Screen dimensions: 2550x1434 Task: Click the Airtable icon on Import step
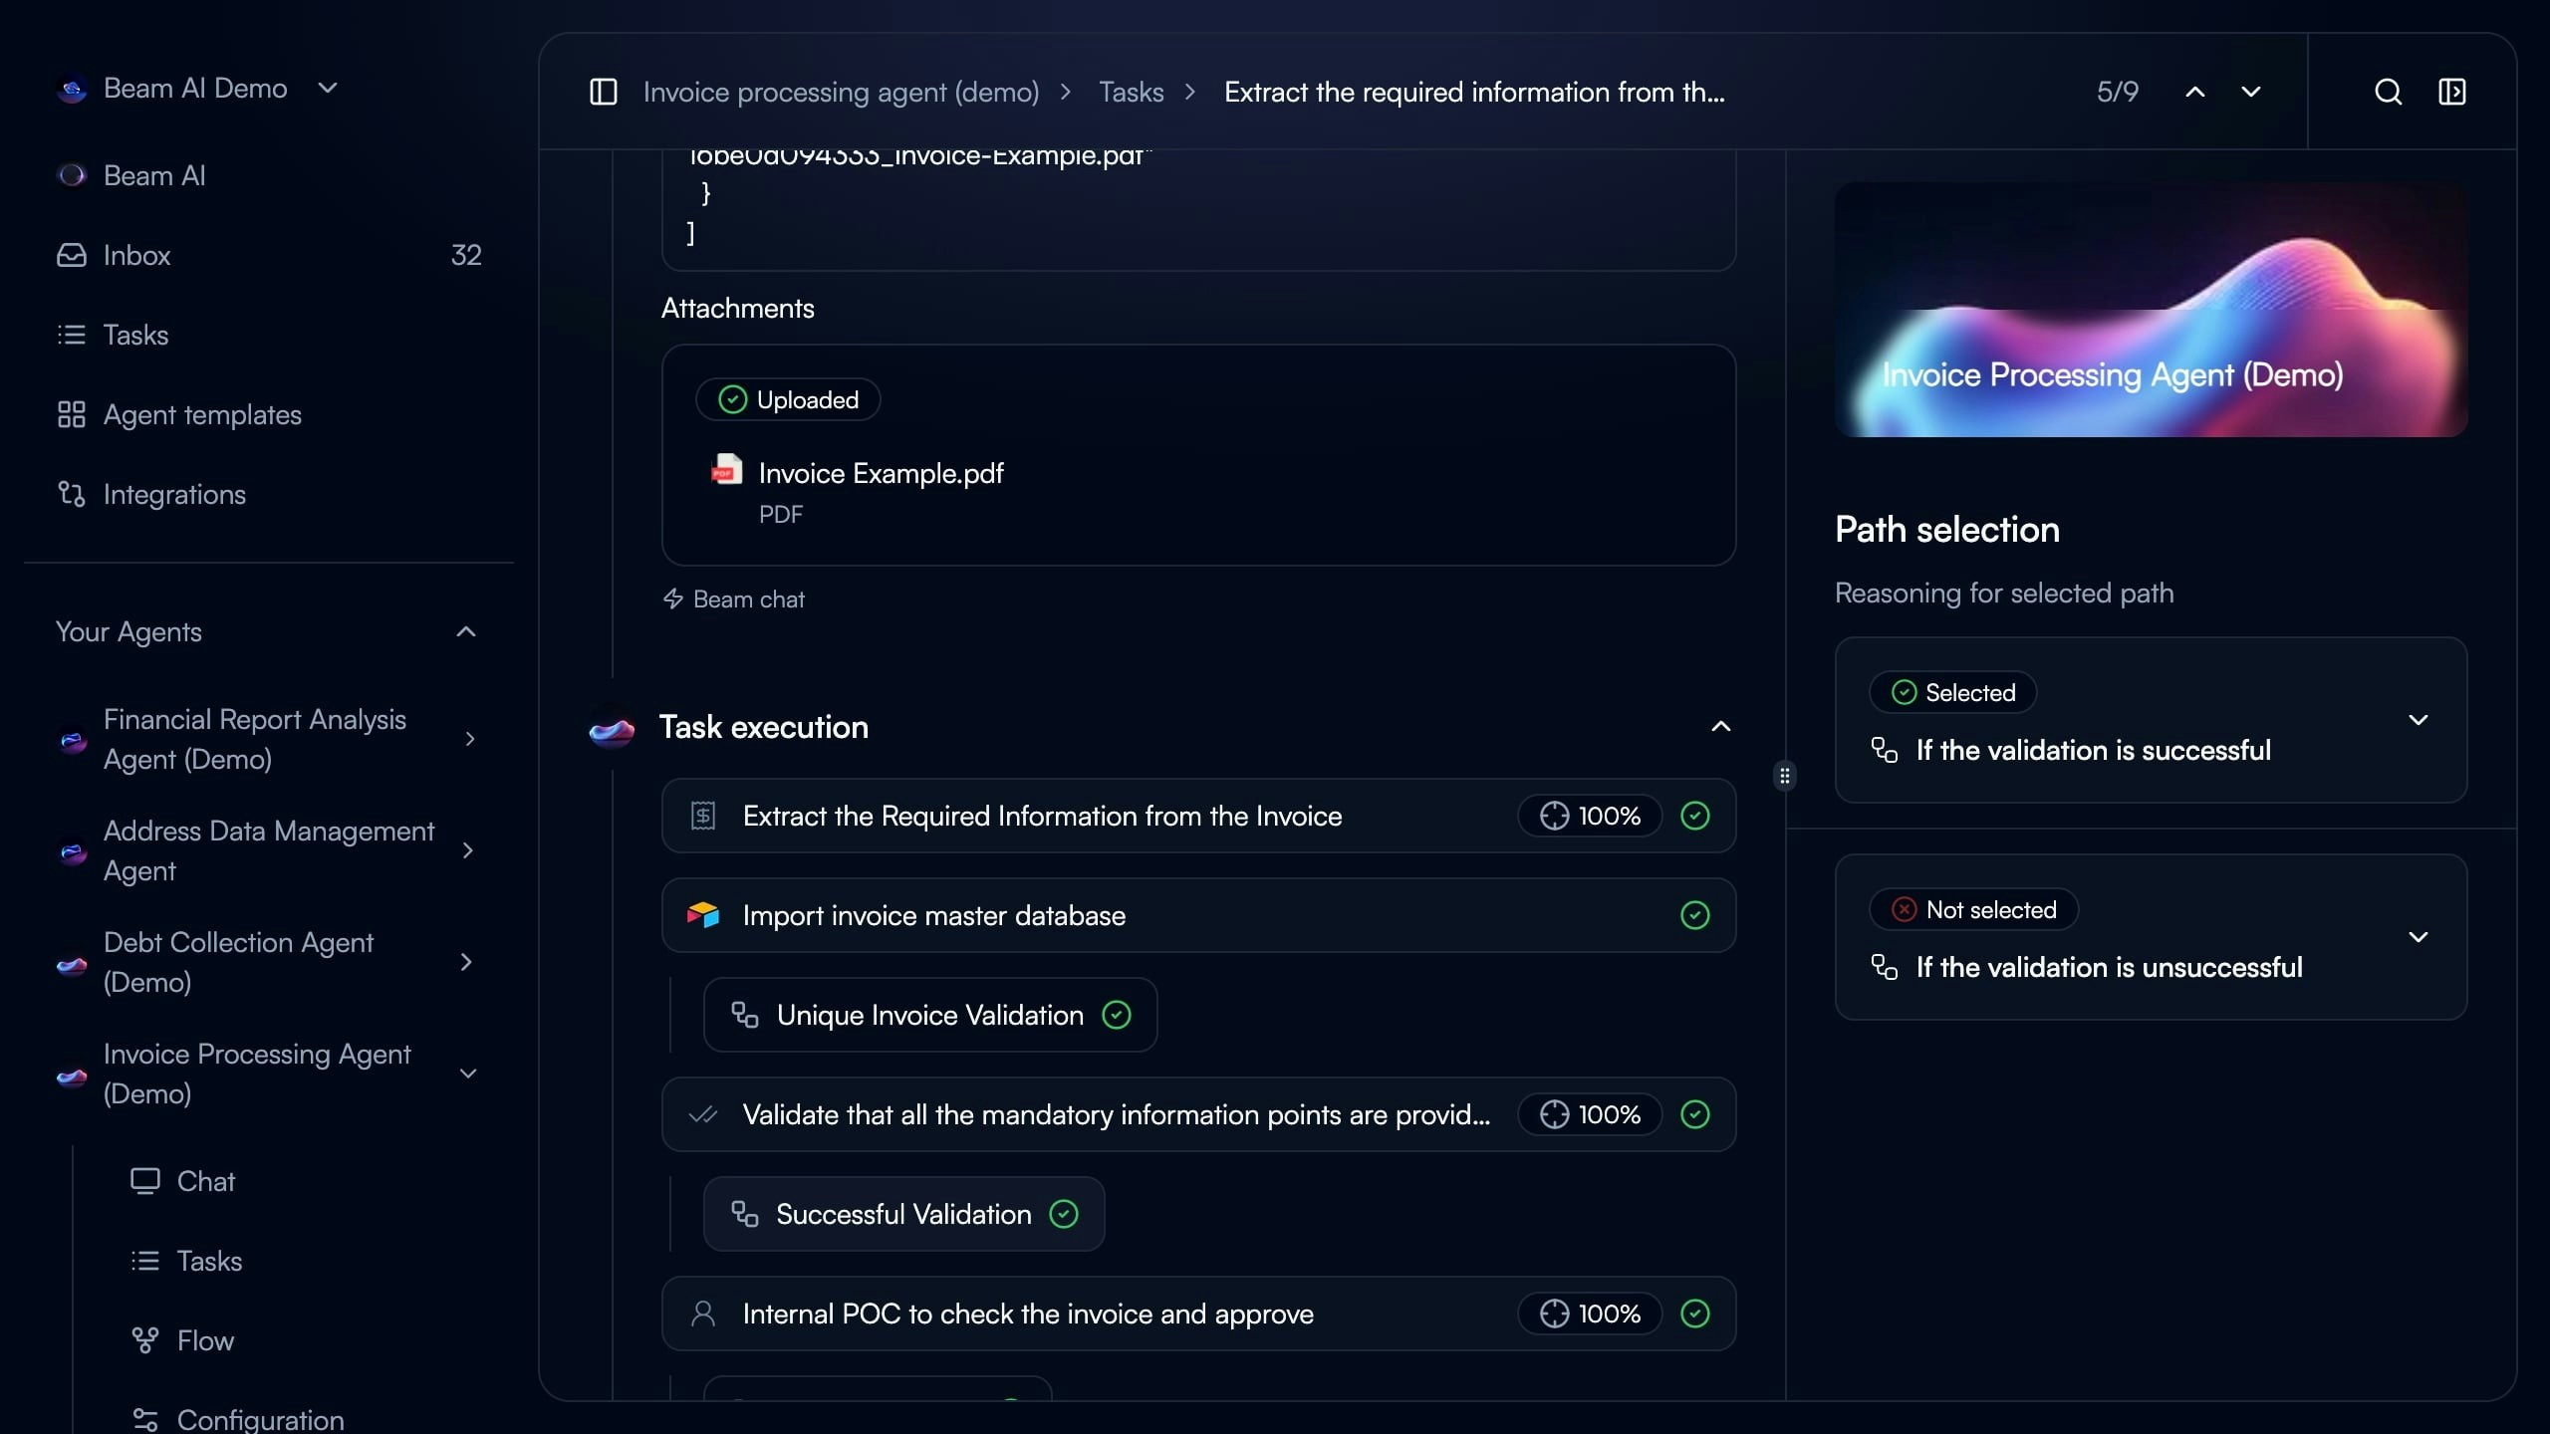pos(703,914)
